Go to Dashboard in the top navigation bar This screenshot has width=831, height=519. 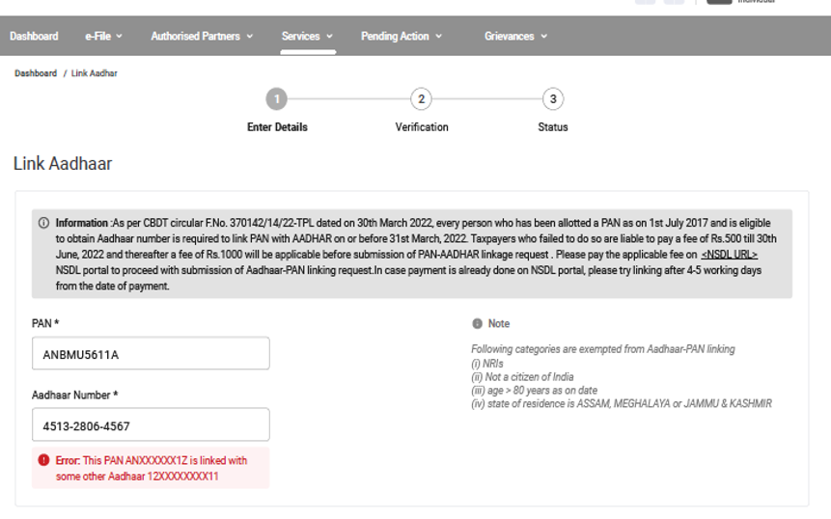(34, 37)
